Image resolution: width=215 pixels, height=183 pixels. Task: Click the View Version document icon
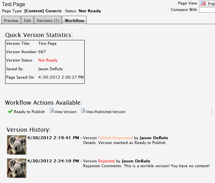click(x=52, y=111)
